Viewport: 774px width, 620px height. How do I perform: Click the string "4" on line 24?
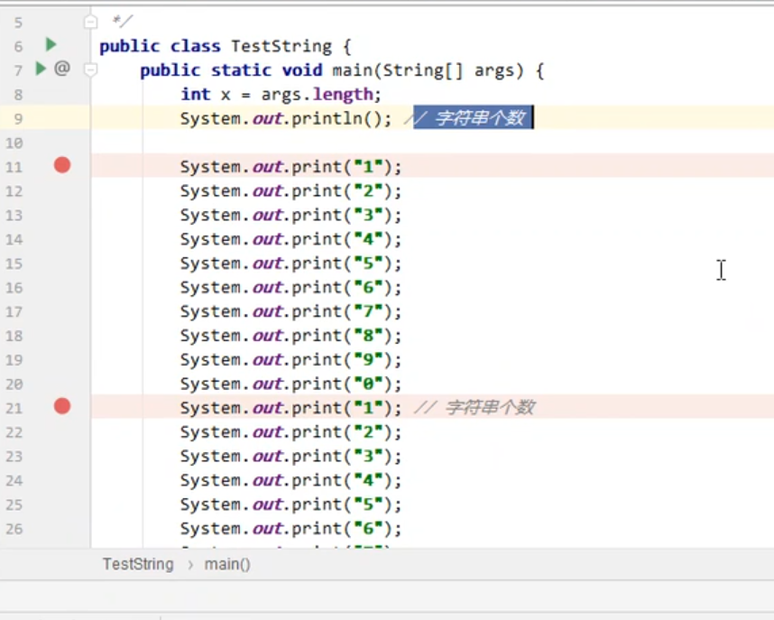coord(368,480)
